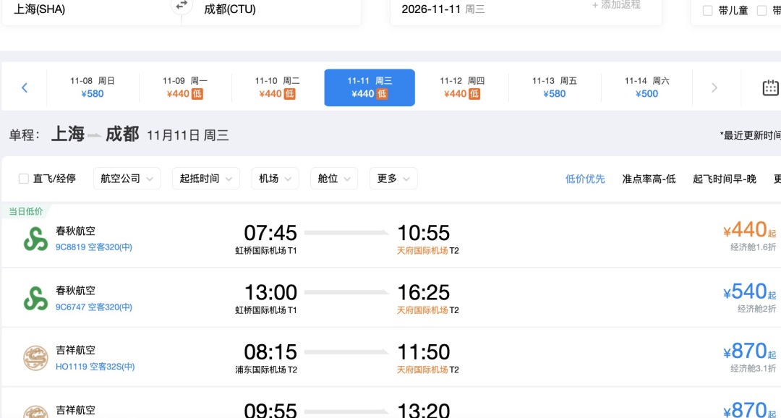The height and width of the screenshot is (418, 781).
Task: Expand the 舱位 cabin class dropdown
Action: click(x=333, y=179)
